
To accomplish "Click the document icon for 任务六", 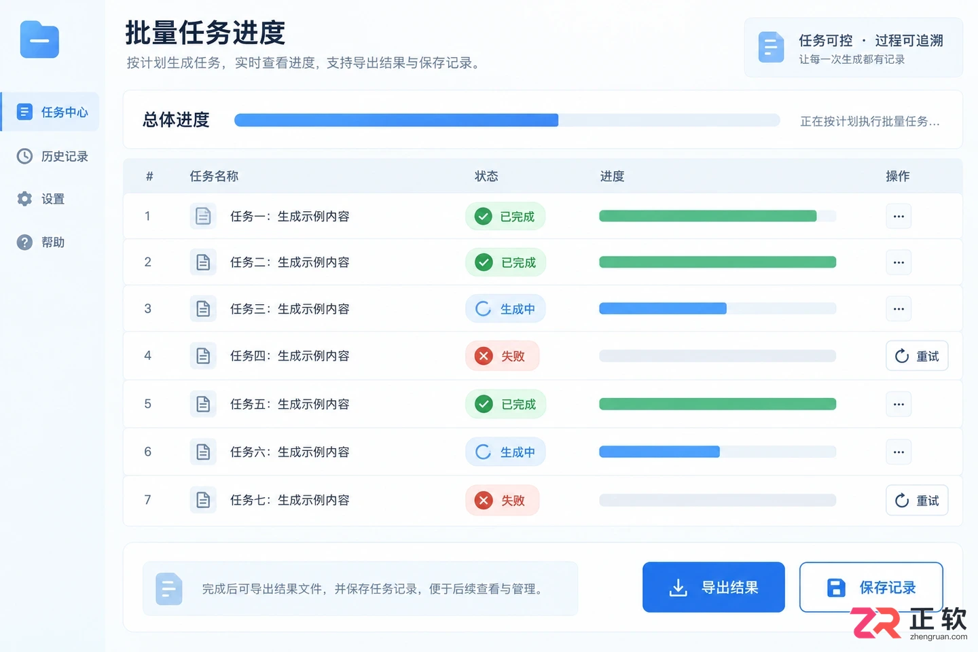I will pos(203,452).
